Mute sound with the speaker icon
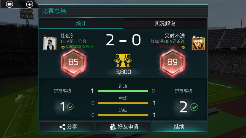246x138 pixels. point(29,4)
